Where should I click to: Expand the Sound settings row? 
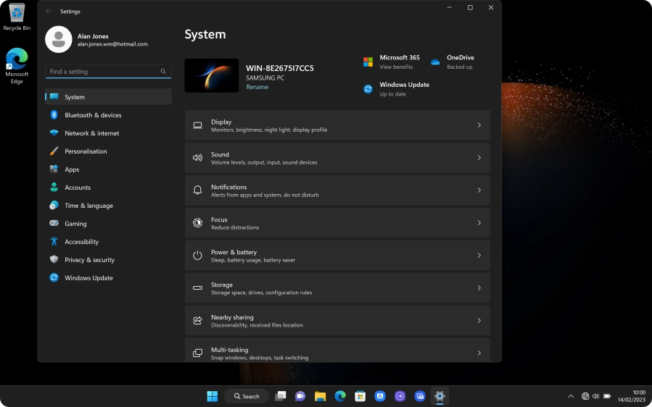[337, 158]
